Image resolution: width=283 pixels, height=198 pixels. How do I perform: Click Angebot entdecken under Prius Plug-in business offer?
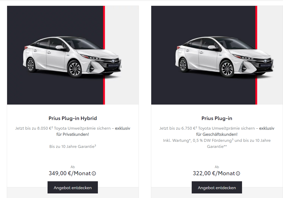(x=217, y=188)
